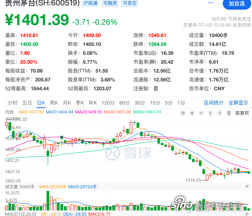Click the 最高 value 1410.81
This screenshot has width=252, height=216.
[x=29, y=35]
